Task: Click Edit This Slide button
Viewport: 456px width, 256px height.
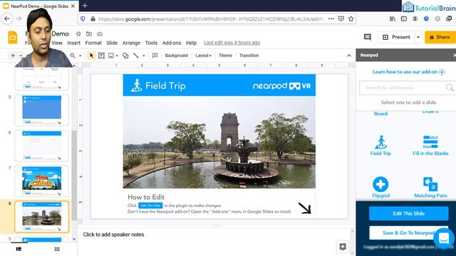Action: tap(408, 213)
